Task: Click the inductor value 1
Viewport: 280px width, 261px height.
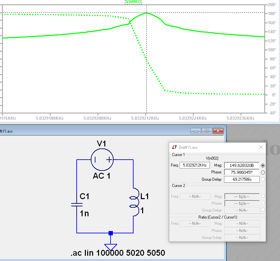Action: pos(142,211)
